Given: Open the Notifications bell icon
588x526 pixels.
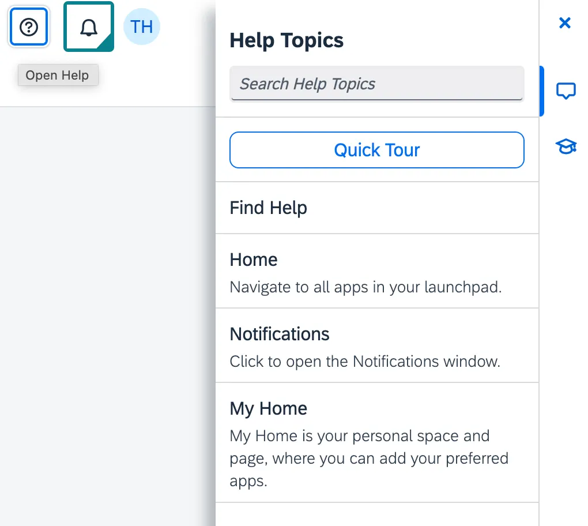Looking at the screenshot, I should [x=88, y=27].
